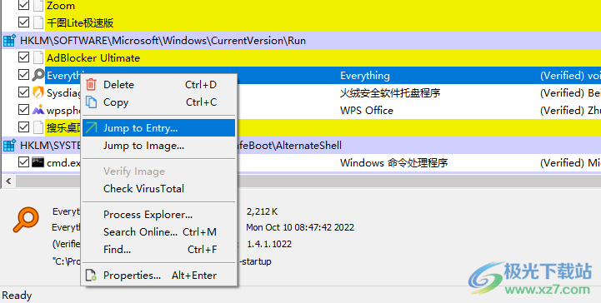Click the Properties document icon
This screenshot has width=601, height=303.
(x=91, y=275)
